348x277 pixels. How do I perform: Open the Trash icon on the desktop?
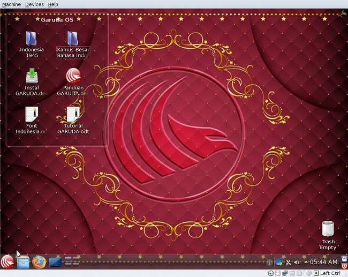point(328,235)
